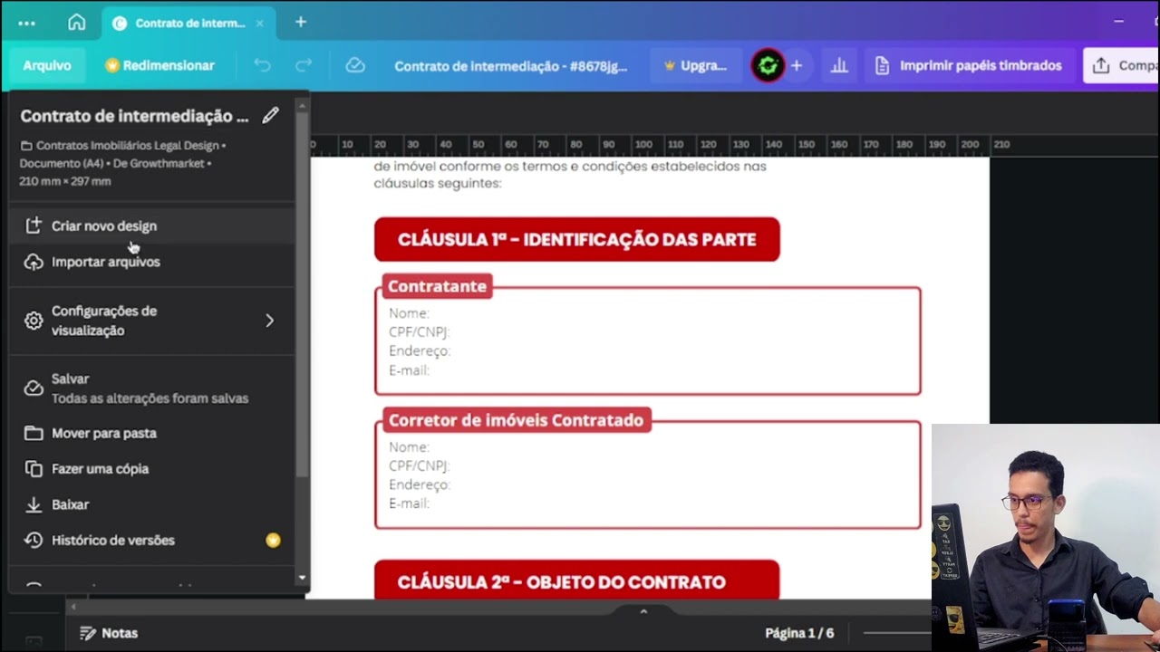1160x652 pixels.
Task: Click the cloud save status icon
Action: coord(355,65)
